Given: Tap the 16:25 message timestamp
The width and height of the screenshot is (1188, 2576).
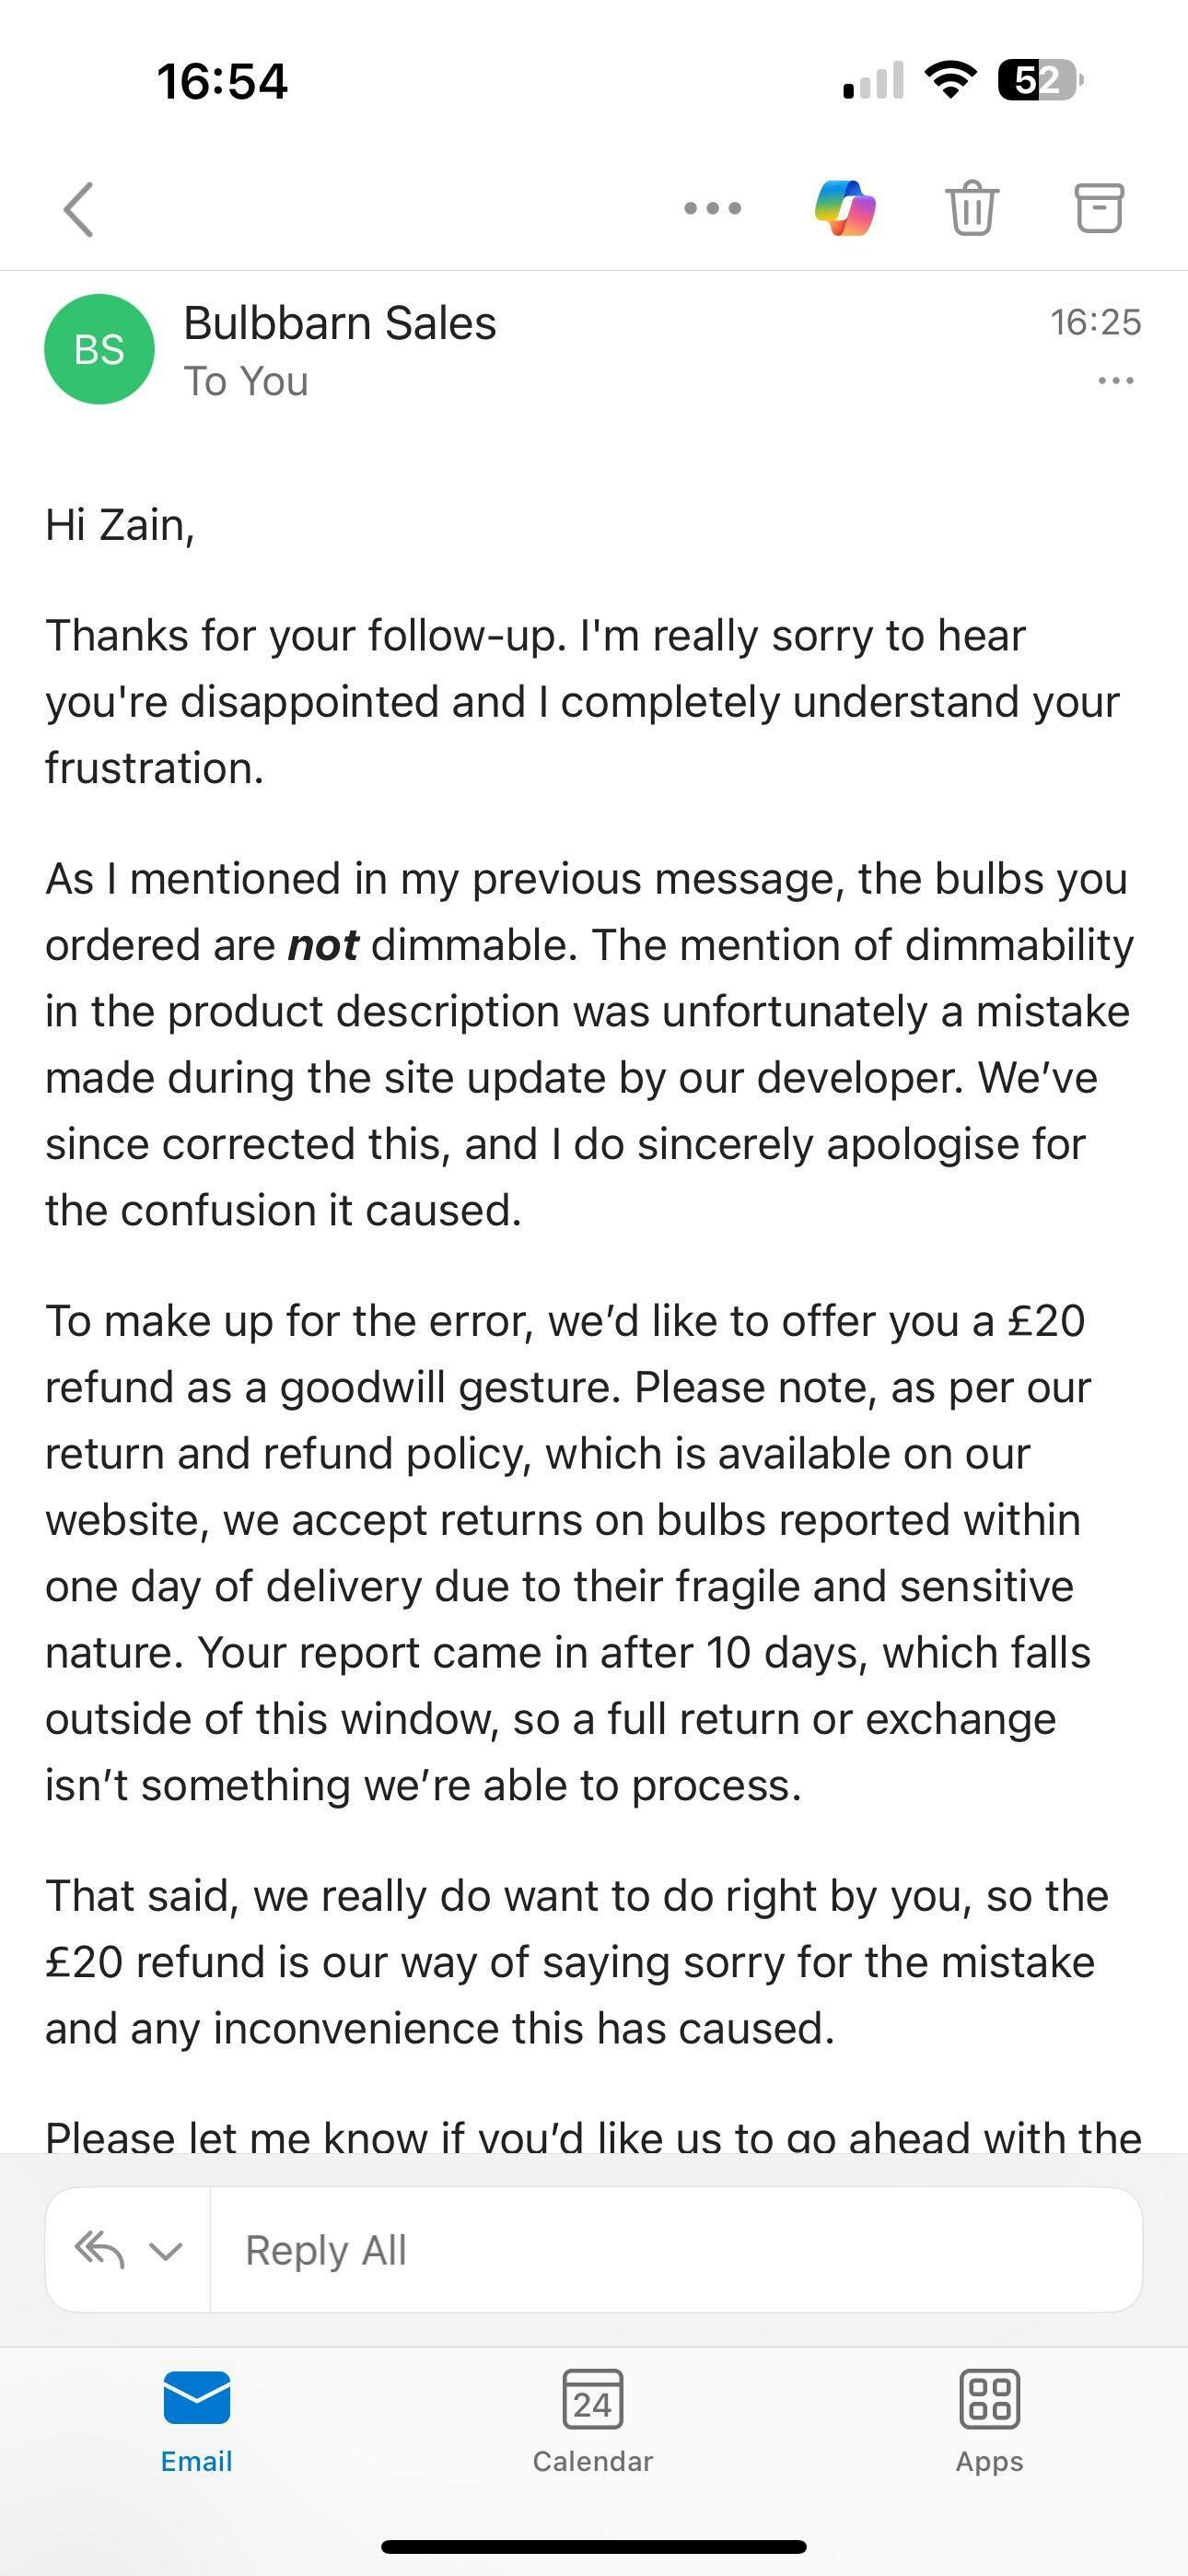Looking at the screenshot, I should click(1095, 322).
